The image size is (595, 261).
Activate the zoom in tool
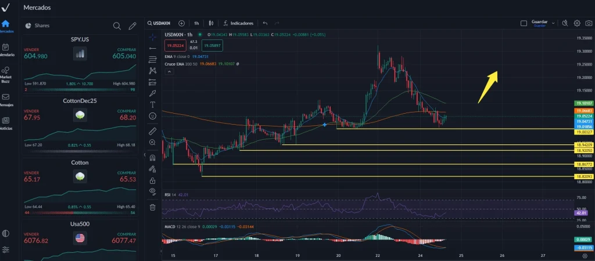[153, 143]
